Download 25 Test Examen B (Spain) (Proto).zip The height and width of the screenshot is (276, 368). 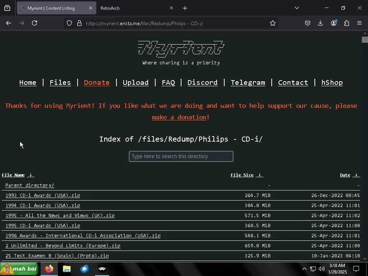coord(57,256)
